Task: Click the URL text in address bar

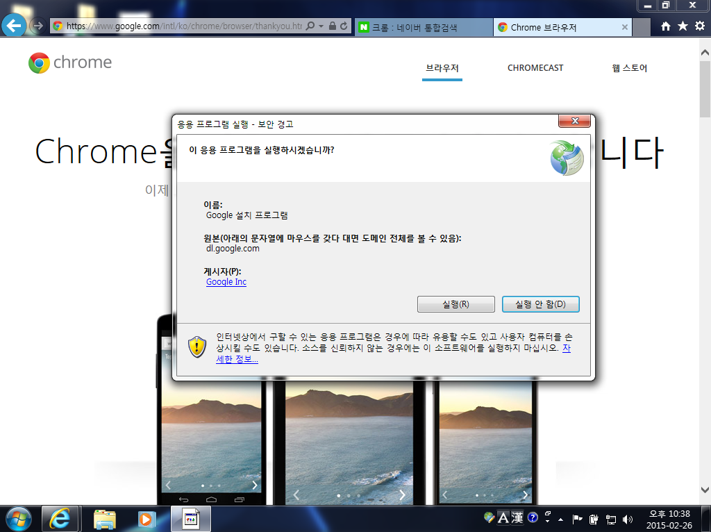Action: (184, 26)
